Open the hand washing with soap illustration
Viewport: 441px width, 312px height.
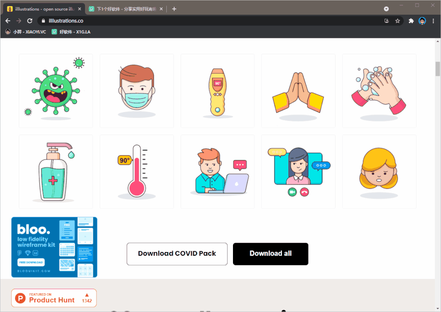click(x=379, y=91)
